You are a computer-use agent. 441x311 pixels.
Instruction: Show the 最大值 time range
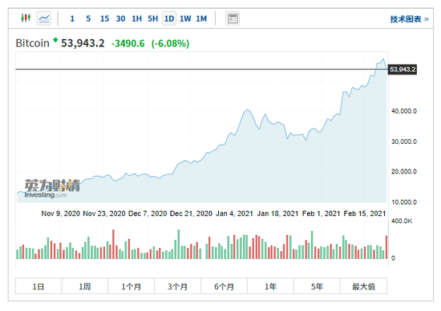(364, 286)
